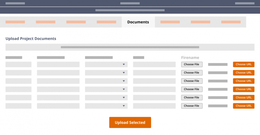This screenshot has width=260, height=135.
Task: Choose File in the fifth document row
Action: tap(192, 98)
